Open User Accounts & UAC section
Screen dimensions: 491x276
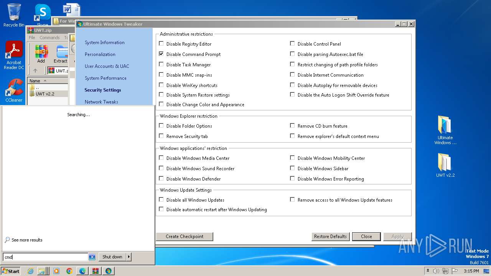point(107,66)
